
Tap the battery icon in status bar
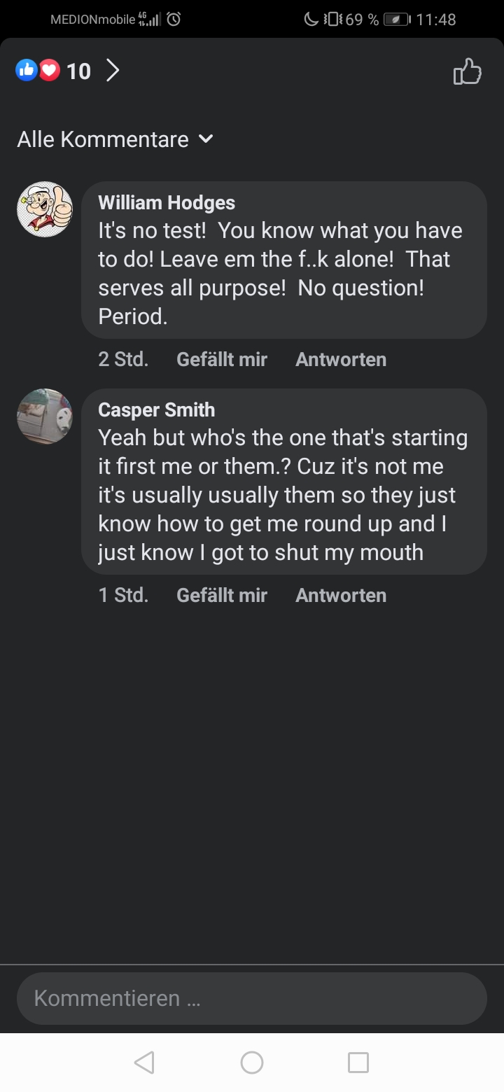[397, 20]
